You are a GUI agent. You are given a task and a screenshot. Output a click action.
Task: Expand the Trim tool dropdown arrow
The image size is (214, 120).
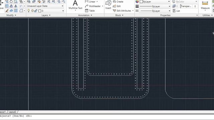(24, 6)
